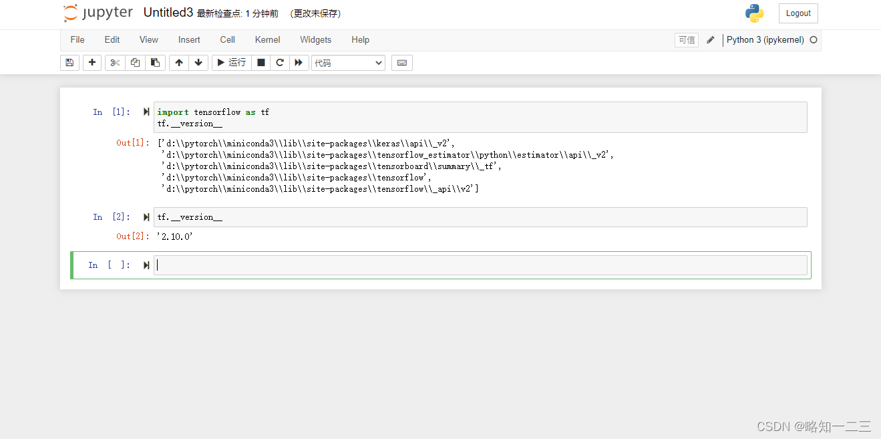Move the selected cell down
This screenshot has width=881, height=439.
[x=198, y=62]
